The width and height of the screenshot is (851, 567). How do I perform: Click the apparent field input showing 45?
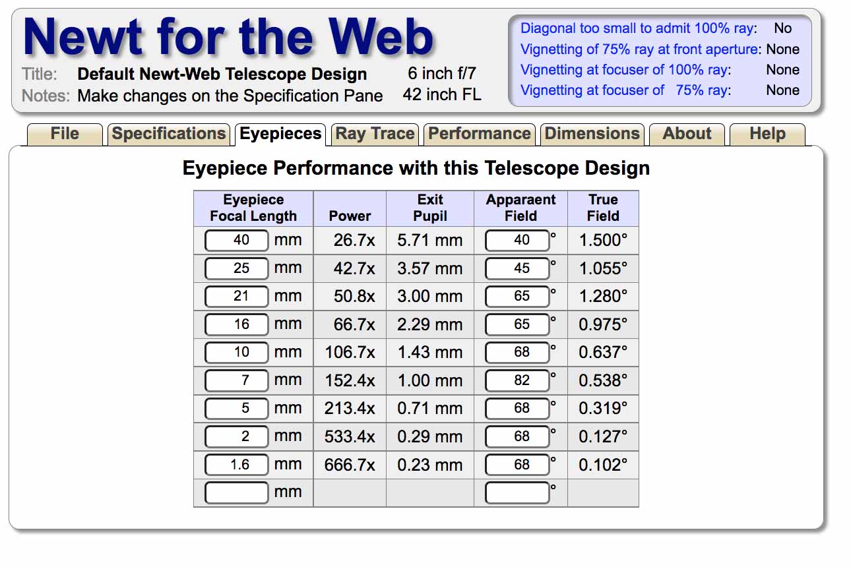coord(517,268)
